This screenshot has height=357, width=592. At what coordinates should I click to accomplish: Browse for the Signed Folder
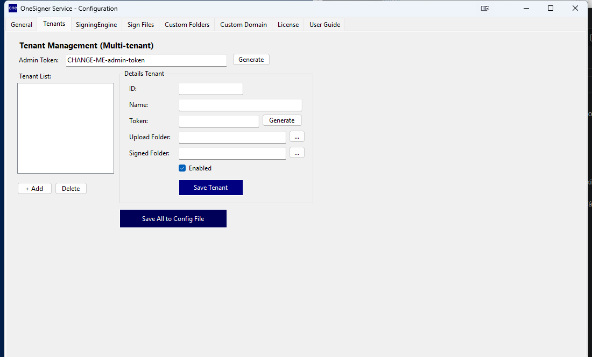(297, 153)
